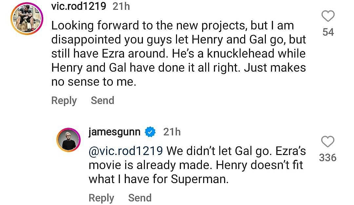Viewport: 354px width, 205px height.
Task: Click the 21h timestamp next to vic.rod1219
Action: point(121,6)
